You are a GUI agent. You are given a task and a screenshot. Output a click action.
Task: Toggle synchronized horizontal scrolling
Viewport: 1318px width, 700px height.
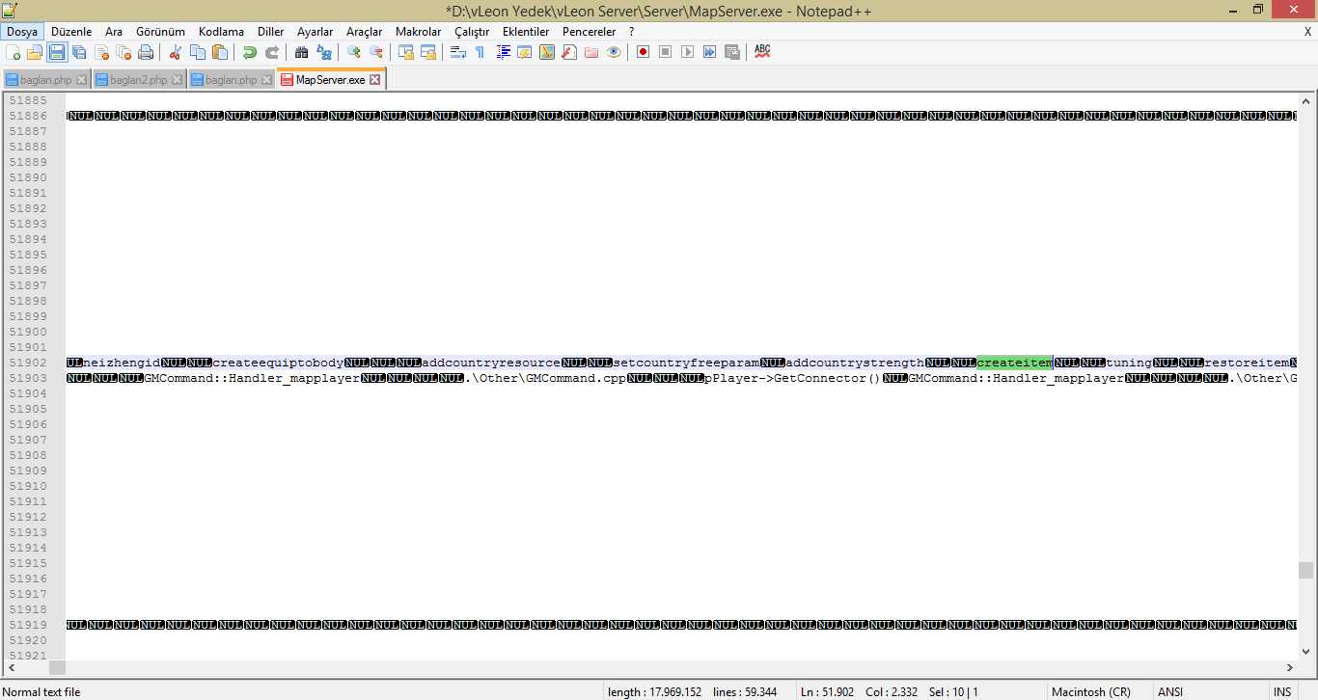tap(428, 52)
